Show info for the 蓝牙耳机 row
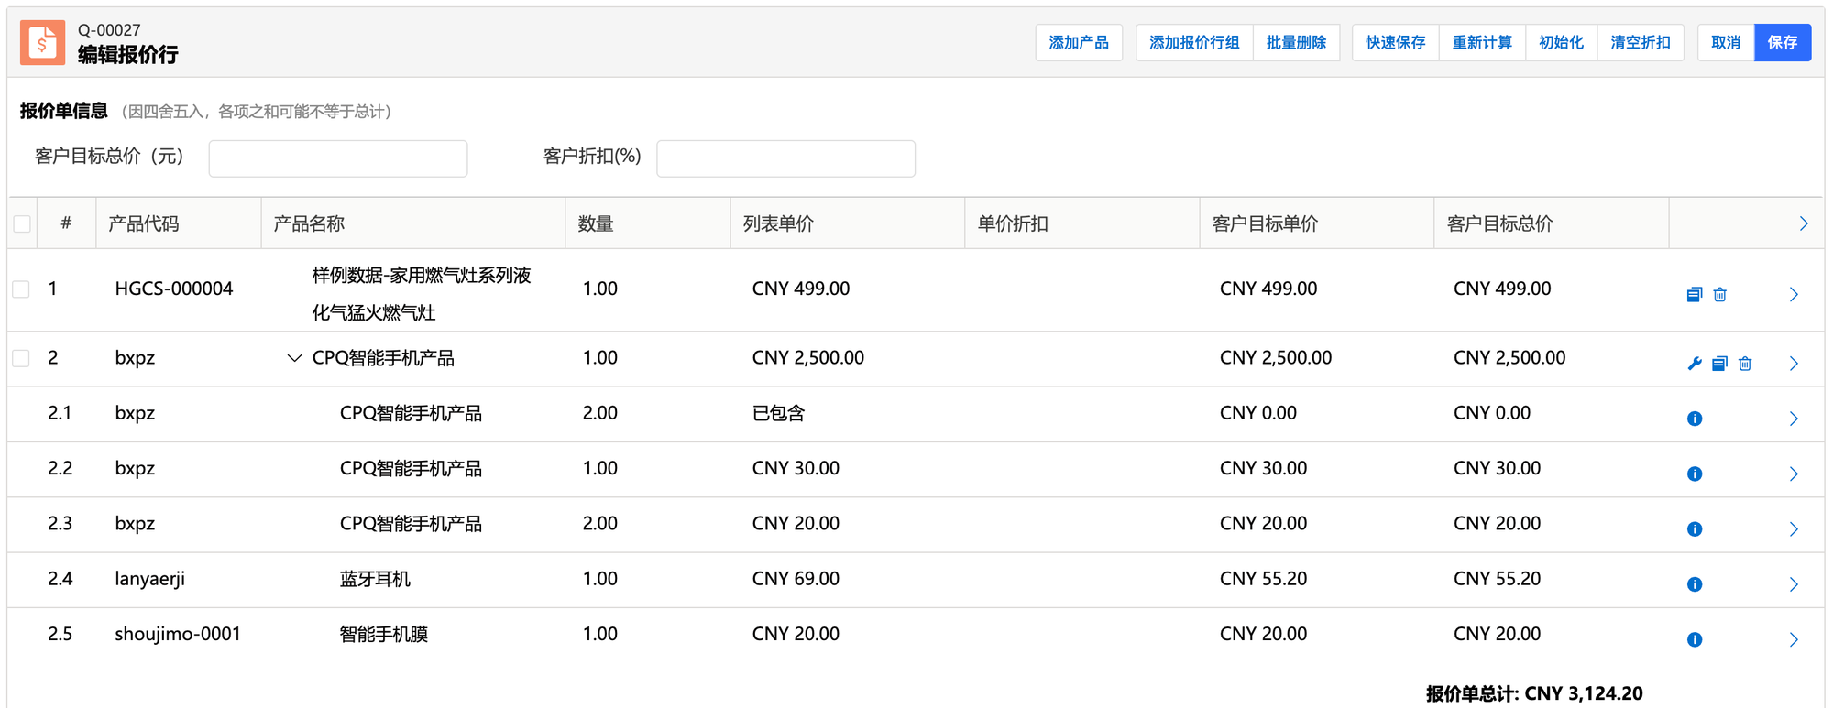1833x708 pixels. tap(1694, 584)
